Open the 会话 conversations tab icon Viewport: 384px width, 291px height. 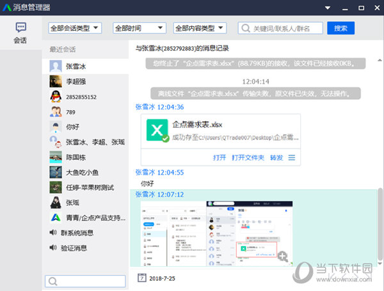coord(20,33)
